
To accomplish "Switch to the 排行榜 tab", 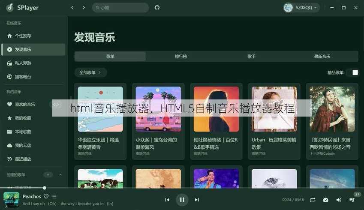I will point(181,57).
